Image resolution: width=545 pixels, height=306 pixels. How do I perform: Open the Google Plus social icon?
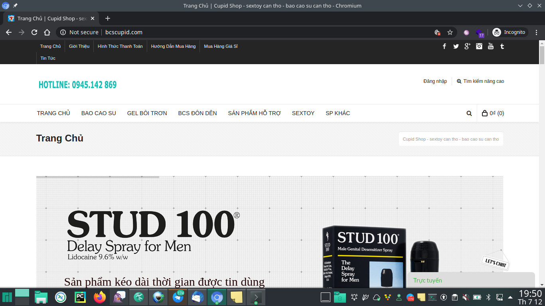(x=468, y=46)
